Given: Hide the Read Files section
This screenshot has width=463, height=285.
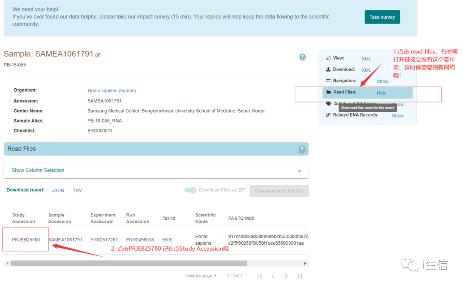Looking at the screenshot, I should (x=382, y=93).
